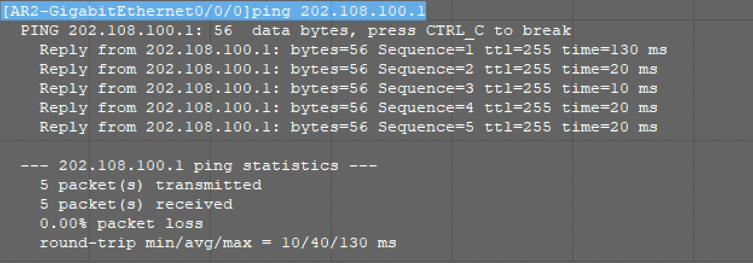Click the 'Sequence=4' text
Viewport: 753px width, 263px height.
point(426,108)
